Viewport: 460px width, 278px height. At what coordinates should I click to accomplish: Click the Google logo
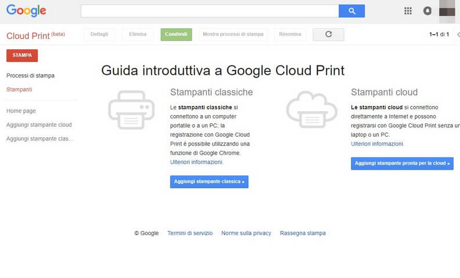26,11
